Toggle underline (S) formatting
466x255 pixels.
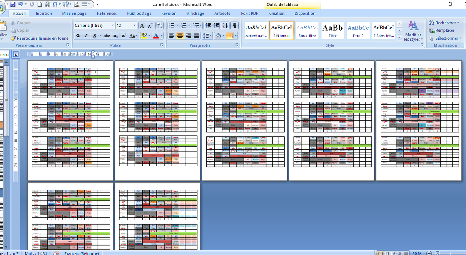tap(95, 36)
